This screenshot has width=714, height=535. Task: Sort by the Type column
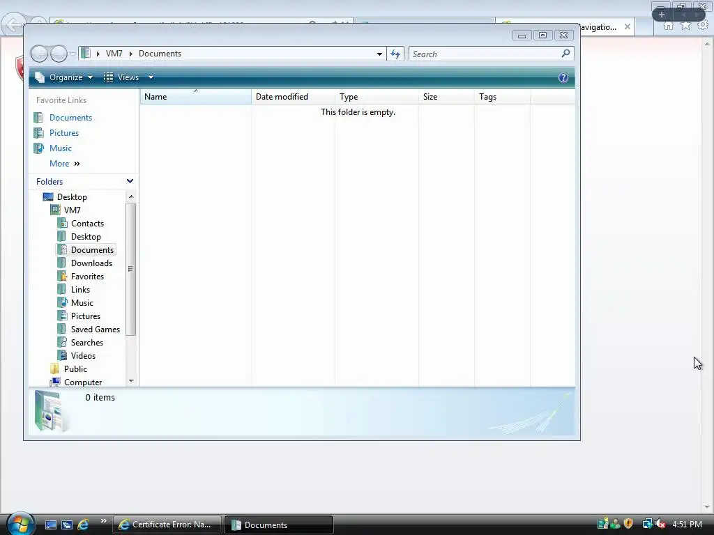click(x=377, y=97)
